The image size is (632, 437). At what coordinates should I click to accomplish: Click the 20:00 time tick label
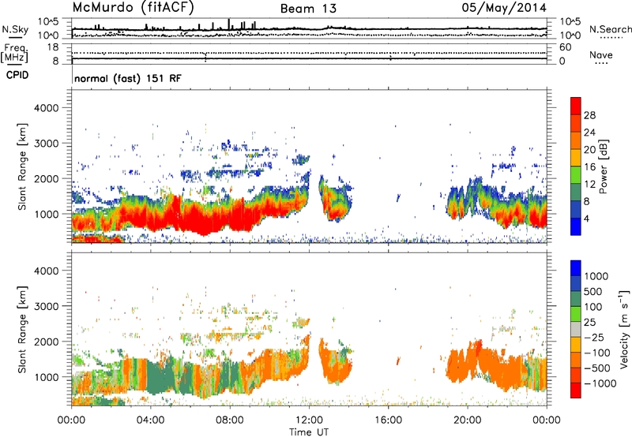(x=468, y=420)
